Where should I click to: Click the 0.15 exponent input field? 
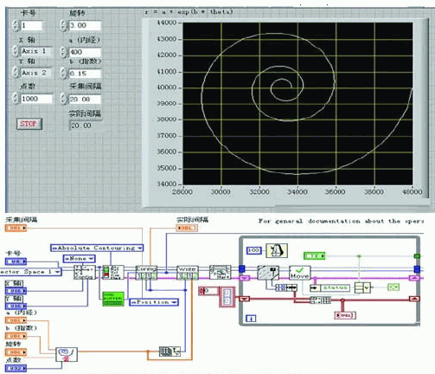85,74
